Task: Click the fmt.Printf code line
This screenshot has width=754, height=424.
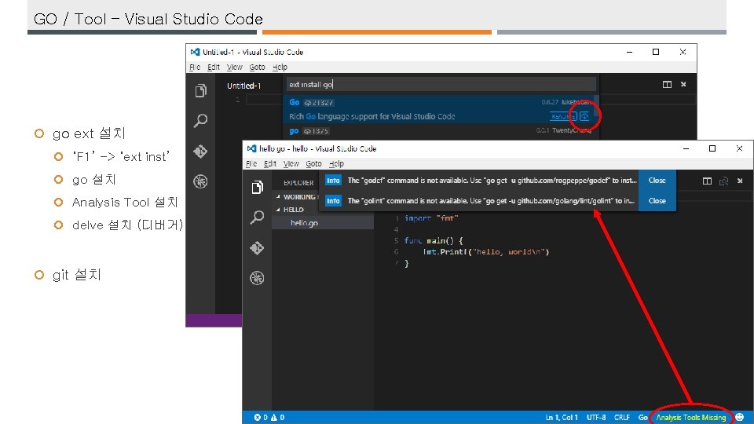Action: click(485, 251)
